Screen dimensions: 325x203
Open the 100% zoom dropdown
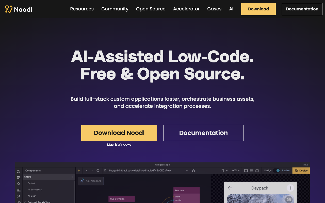(x=235, y=171)
